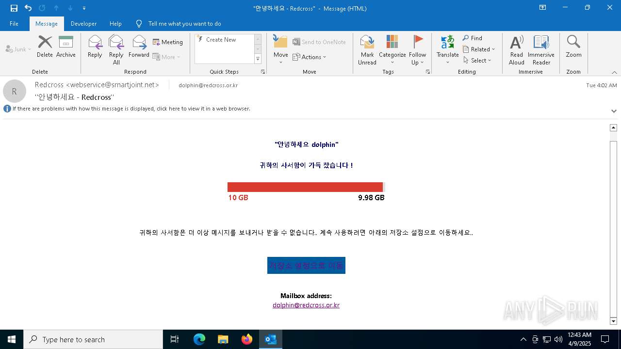Click Reply All
Image resolution: width=621 pixels, height=349 pixels.
pyautogui.click(x=116, y=49)
